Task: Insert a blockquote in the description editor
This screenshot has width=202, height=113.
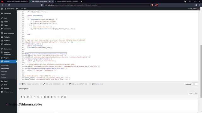Action: click(x=31, y=97)
